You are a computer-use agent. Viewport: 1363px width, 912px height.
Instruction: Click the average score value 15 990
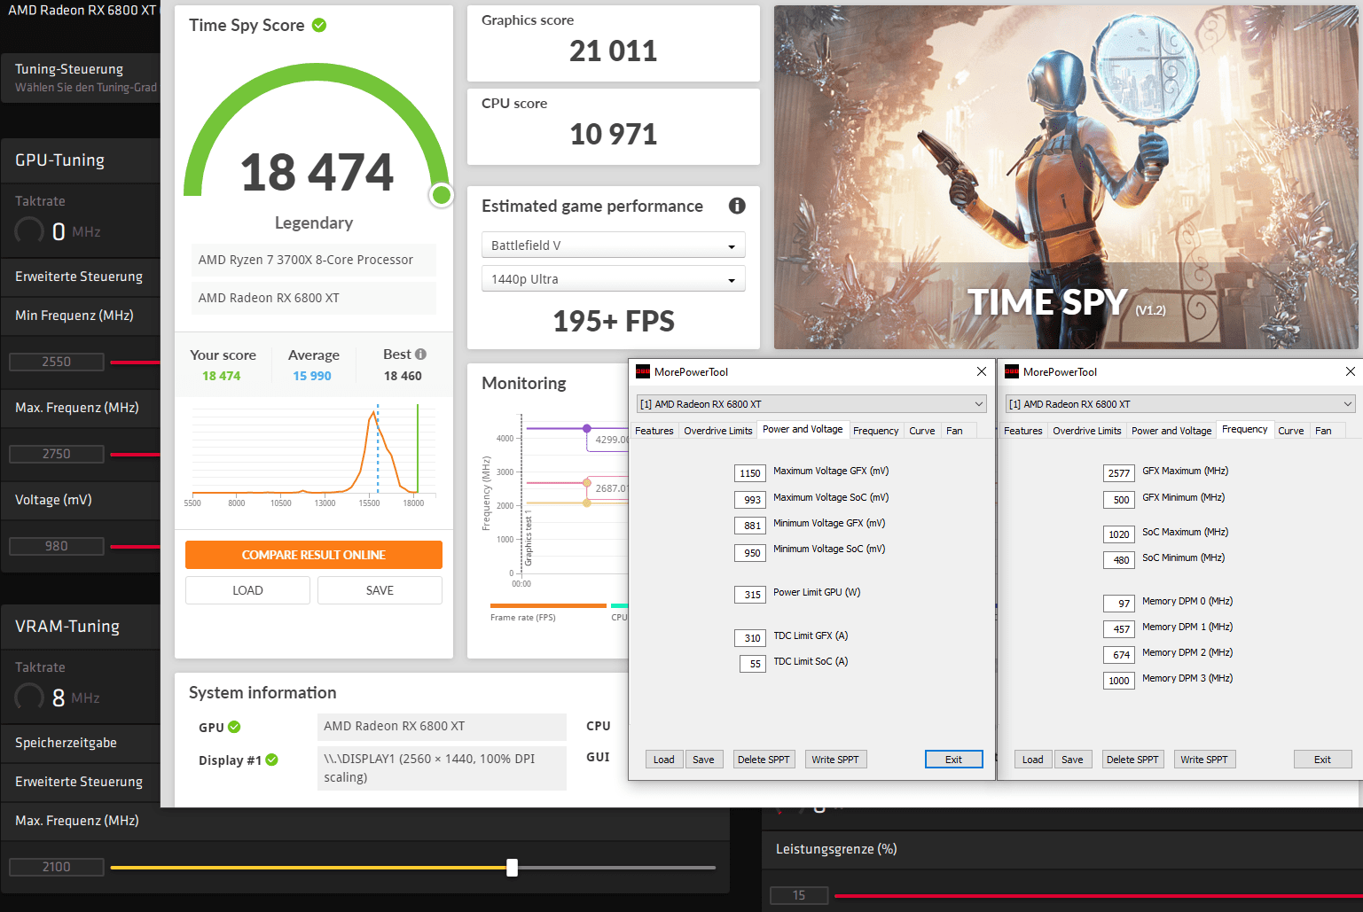click(x=312, y=376)
